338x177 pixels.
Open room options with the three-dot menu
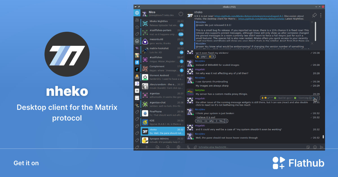(x=321, y=15)
